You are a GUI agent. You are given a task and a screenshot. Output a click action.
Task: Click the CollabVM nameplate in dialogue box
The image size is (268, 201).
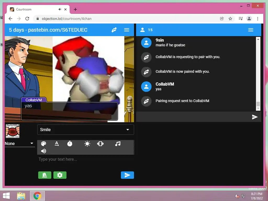[33, 100]
